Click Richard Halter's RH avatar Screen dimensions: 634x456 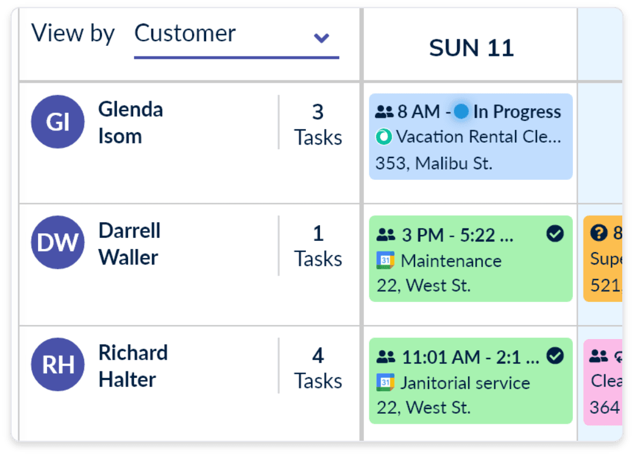pyautogui.click(x=57, y=364)
